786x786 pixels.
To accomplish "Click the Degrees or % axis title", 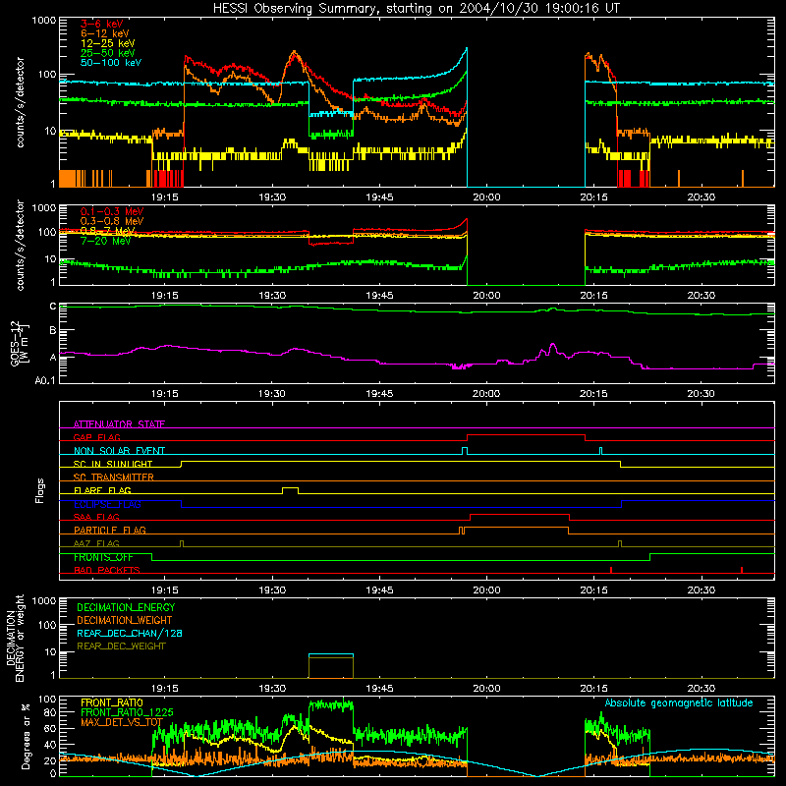I will (x=26, y=736).
